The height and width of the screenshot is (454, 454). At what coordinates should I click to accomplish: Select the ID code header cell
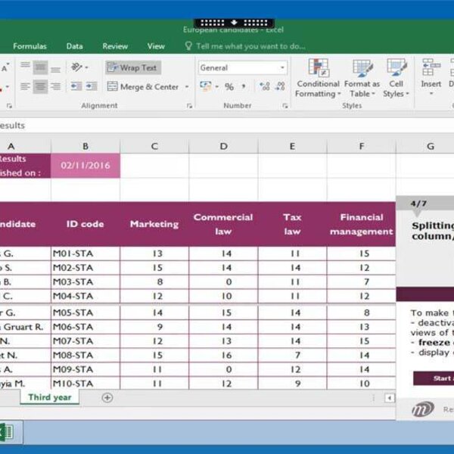point(86,224)
